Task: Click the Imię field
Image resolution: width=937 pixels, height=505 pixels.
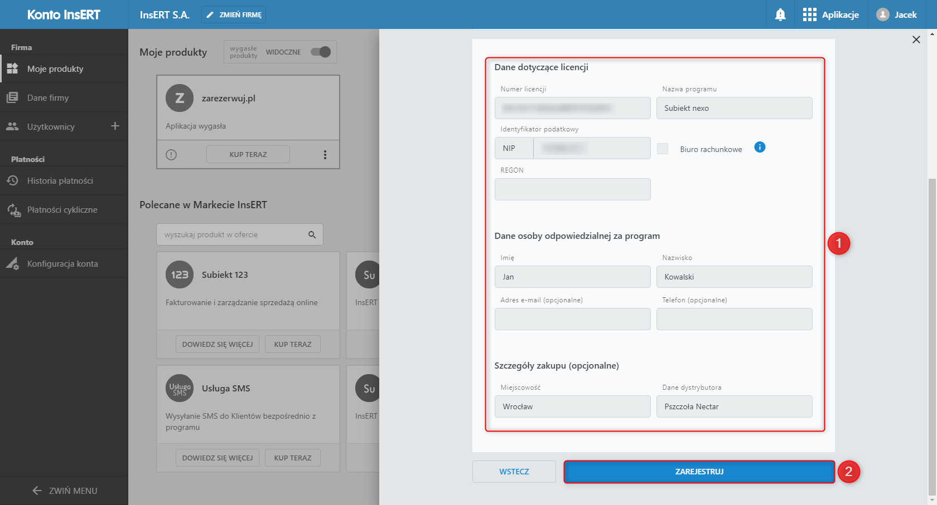Action: point(573,277)
